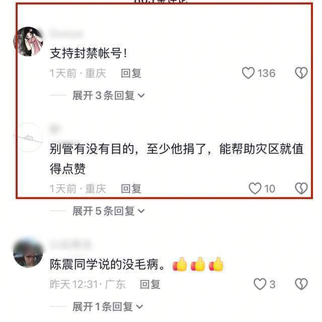Click the blurred username above 支持封禁帐号
This screenshot has height=322, width=322.
click(x=66, y=34)
